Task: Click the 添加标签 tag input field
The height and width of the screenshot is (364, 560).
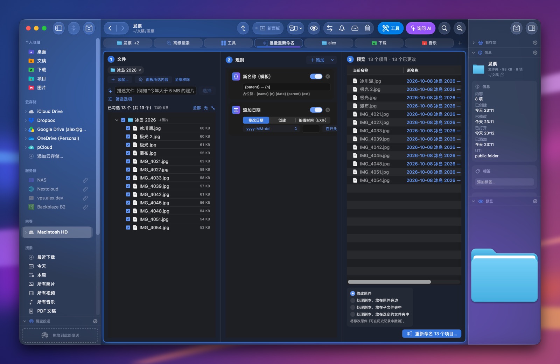Action: click(504, 182)
